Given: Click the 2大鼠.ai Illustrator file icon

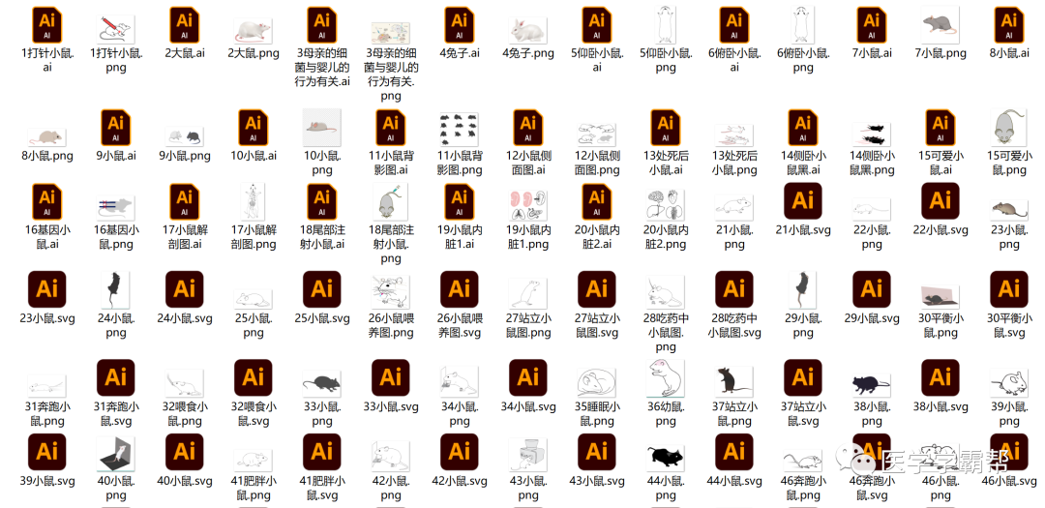Looking at the screenshot, I should 185,26.
